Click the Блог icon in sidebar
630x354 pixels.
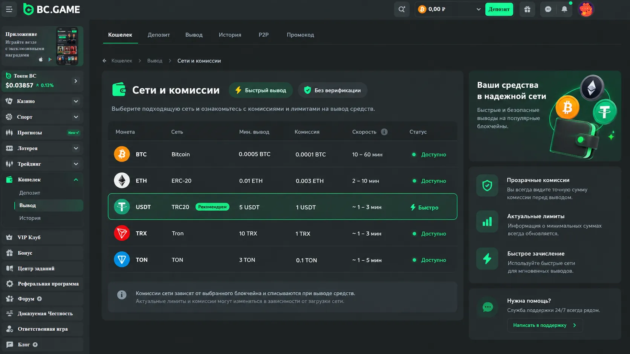(x=9, y=345)
